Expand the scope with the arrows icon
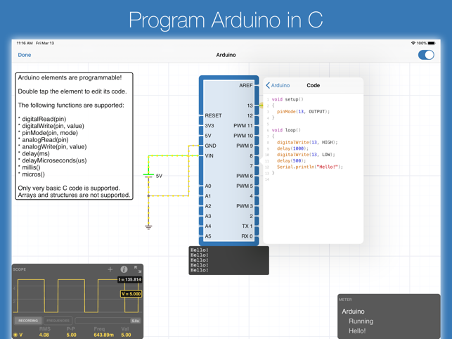The image size is (452, 339). click(138, 269)
